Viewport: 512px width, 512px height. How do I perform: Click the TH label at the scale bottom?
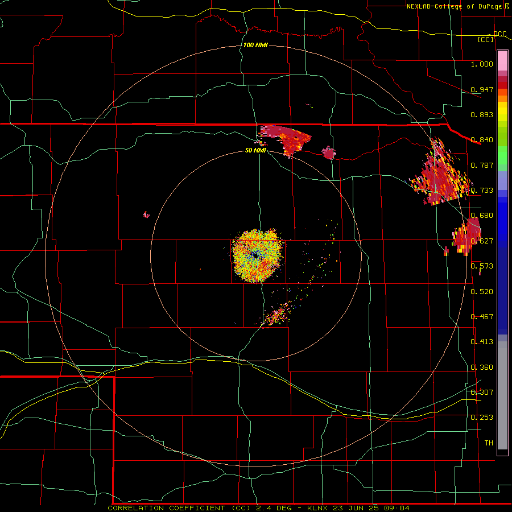pyautogui.click(x=489, y=443)
